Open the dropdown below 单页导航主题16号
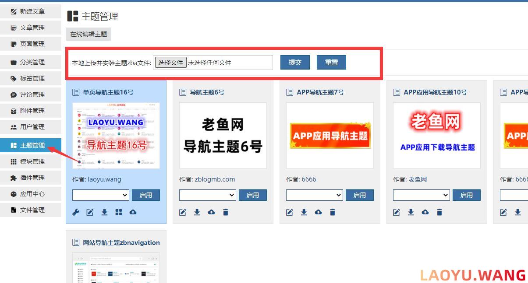The image size is (528, 283). (x=100, y=195)
